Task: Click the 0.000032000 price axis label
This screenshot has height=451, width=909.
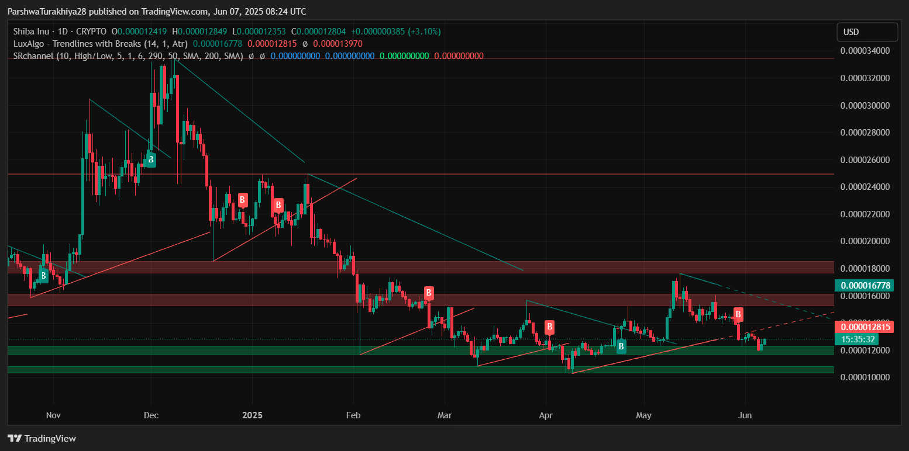Action: (x=865, y=78)
